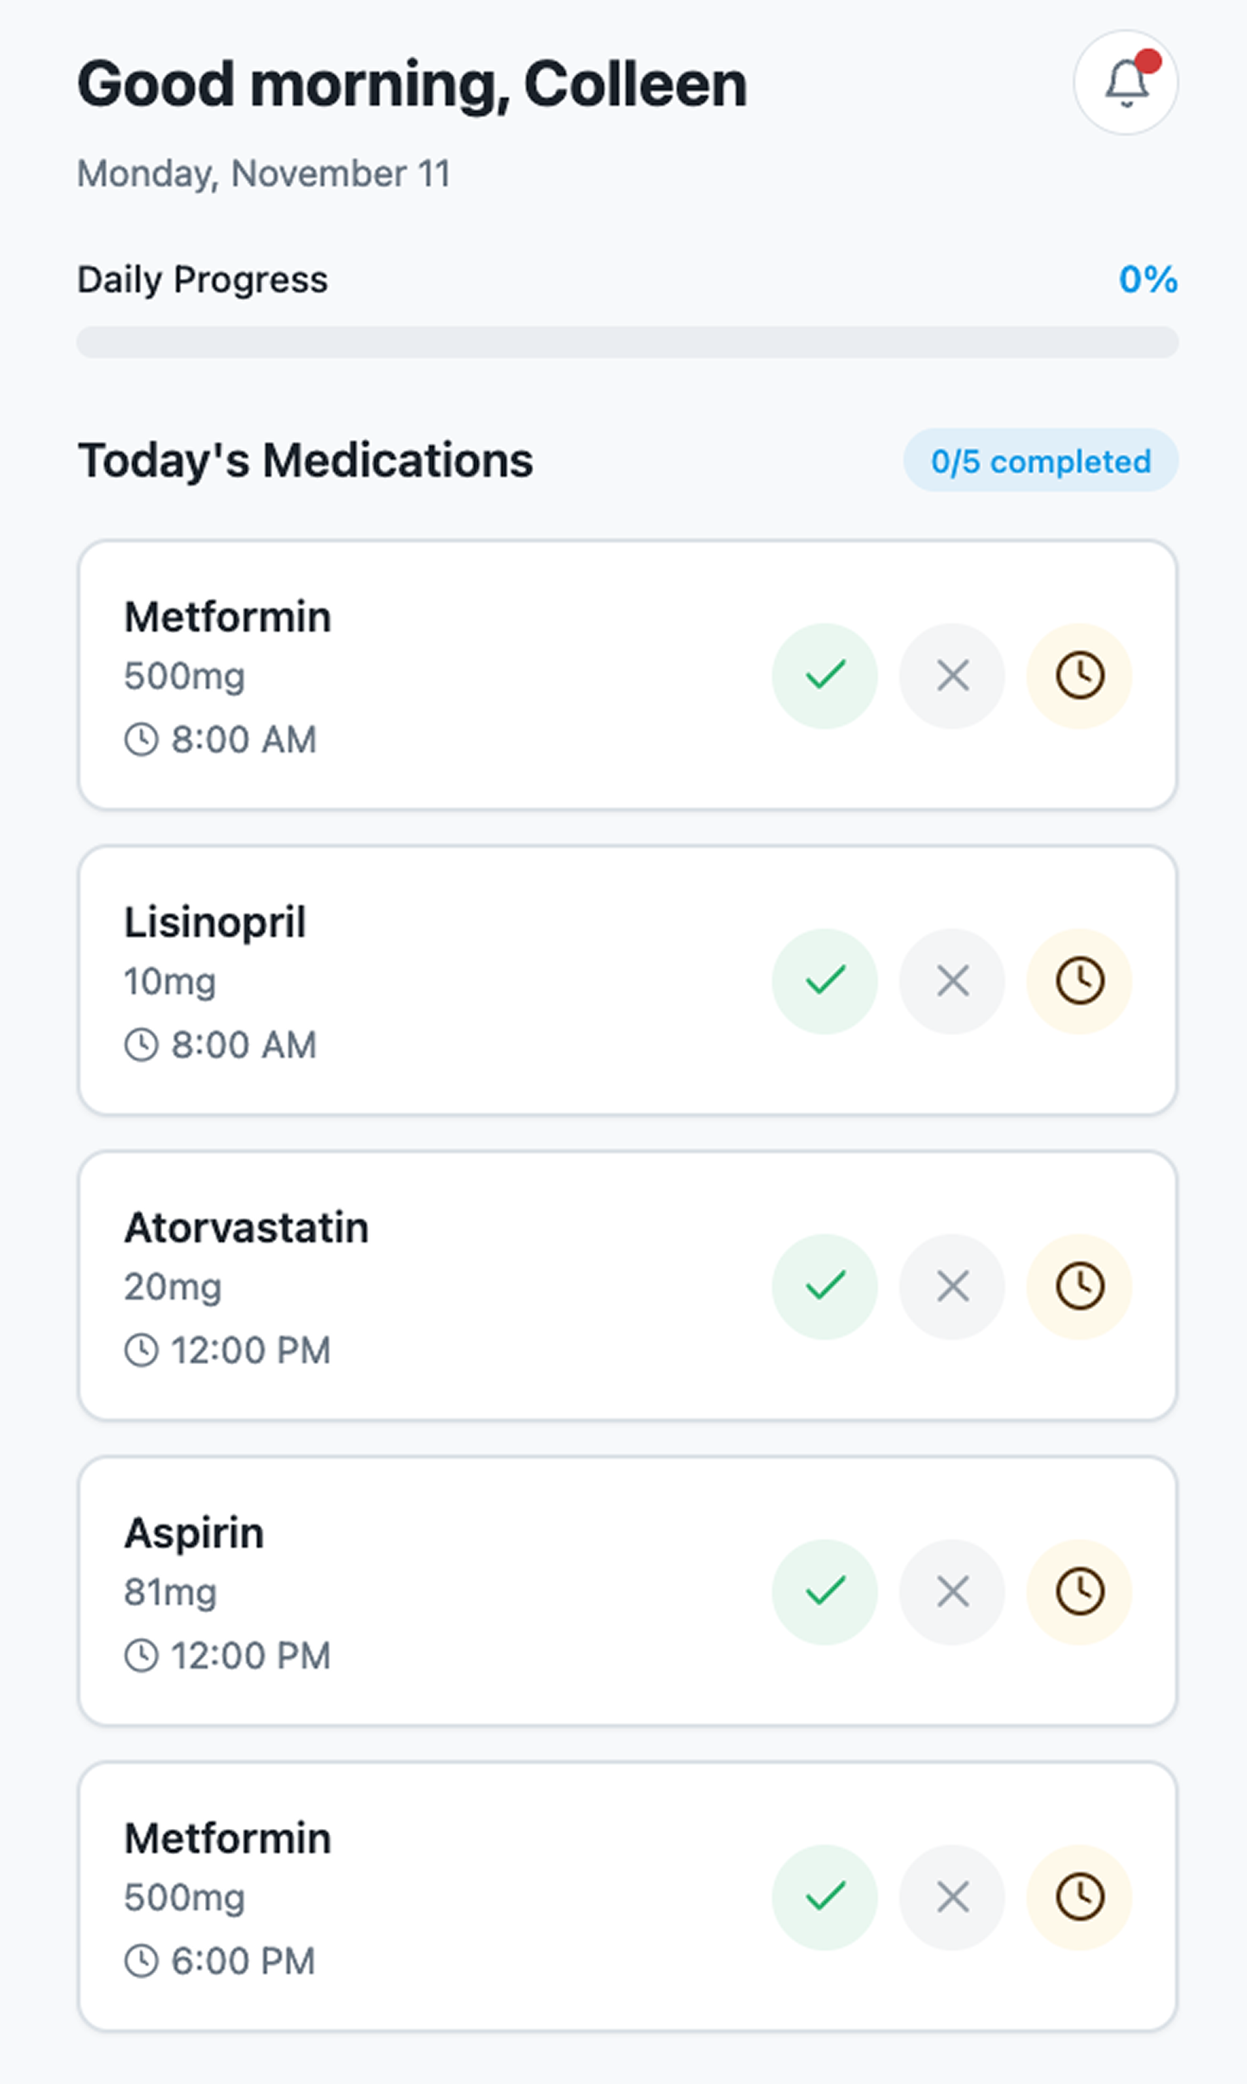Skip the 8:00 AM Metformin dose
The width and height of the screenshot is (1247, 2084).
click(x=952, y=676)
